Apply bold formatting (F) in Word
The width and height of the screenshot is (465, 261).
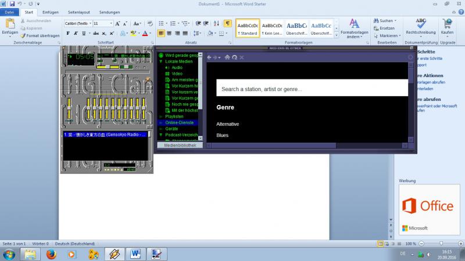[68, 34]
